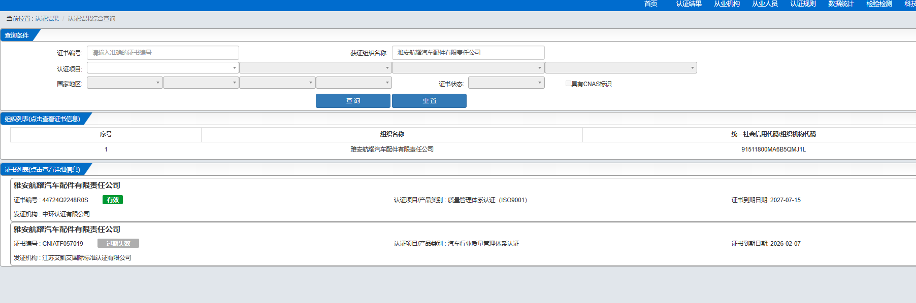Image resolution: width=916 pixels, height=303 pixels.
Task: Open the 认证结果 menu item
Action: click(689, 4)
